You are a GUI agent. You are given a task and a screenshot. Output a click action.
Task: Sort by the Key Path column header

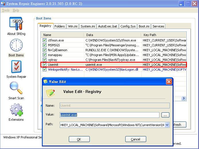164,35
